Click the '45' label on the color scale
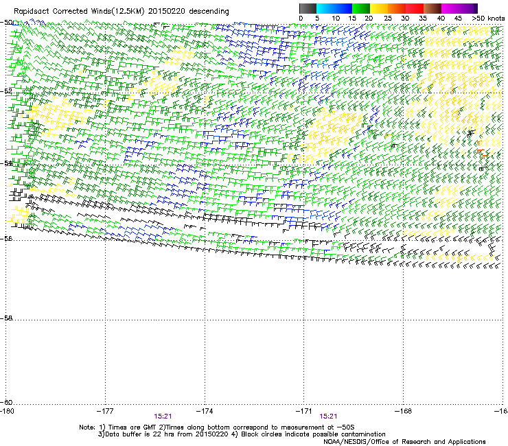The image size is (508, 446). click(x=458, y=19)
